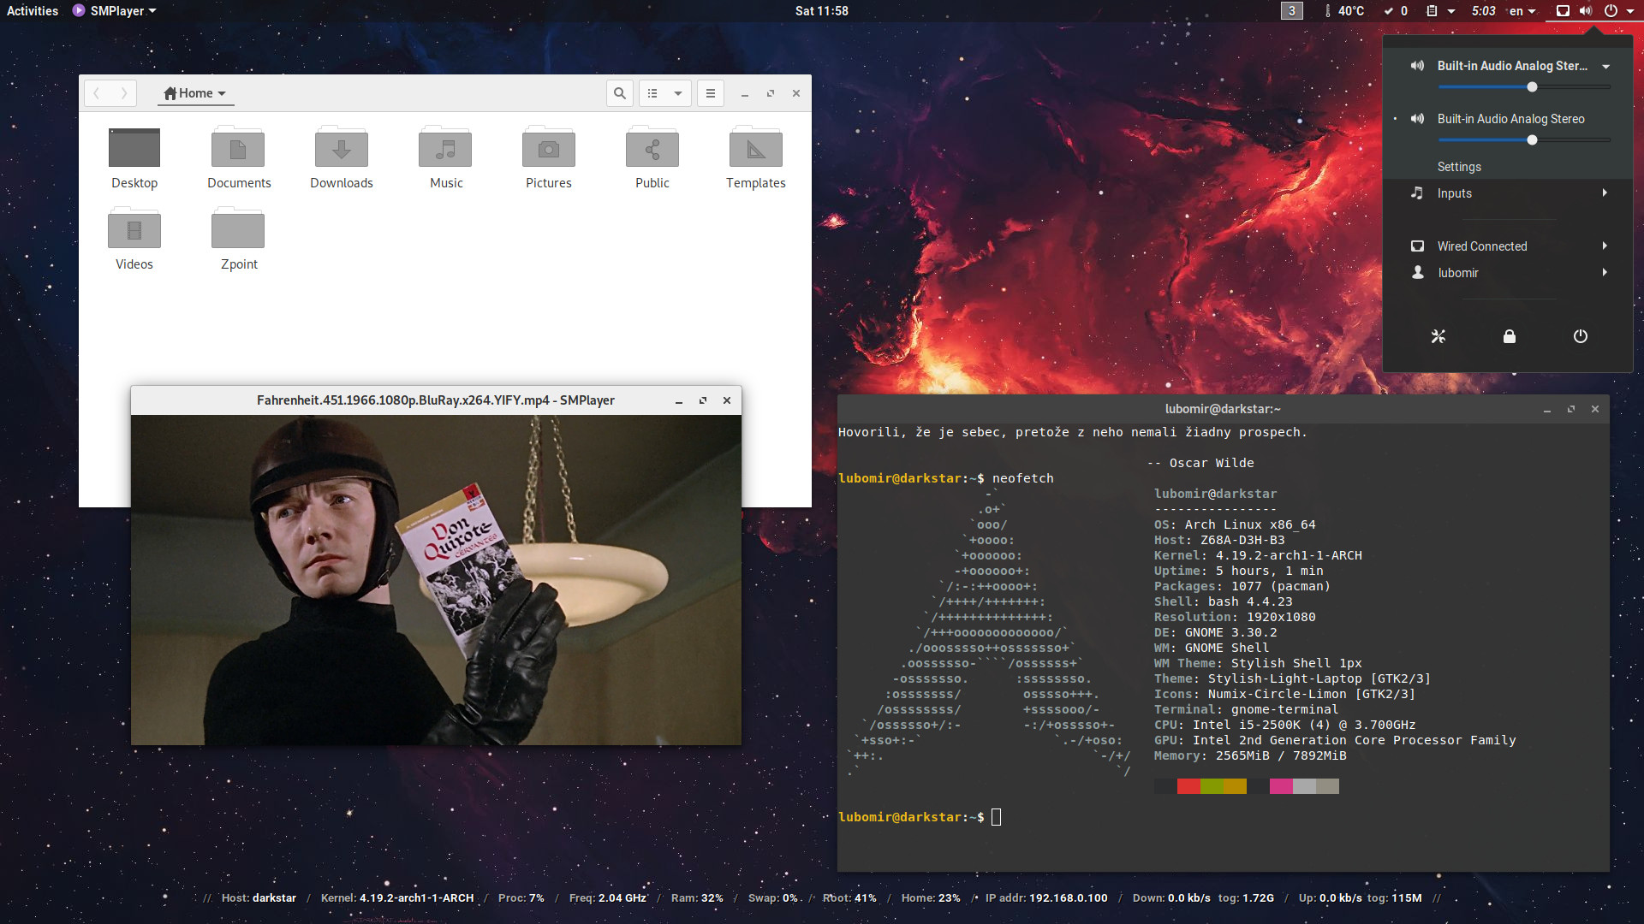Expand the Inputs submenu
Screen dimensions: 1644x924
click(1605, 193)
